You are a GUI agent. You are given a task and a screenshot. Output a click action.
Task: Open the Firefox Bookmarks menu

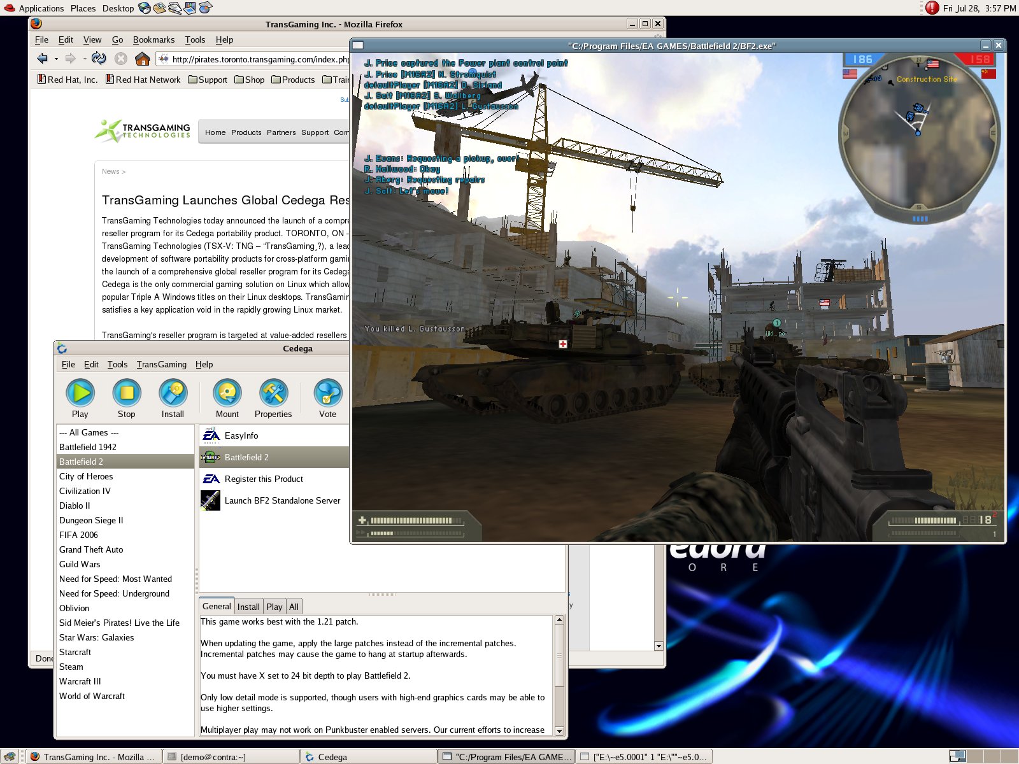coord(153,39)
